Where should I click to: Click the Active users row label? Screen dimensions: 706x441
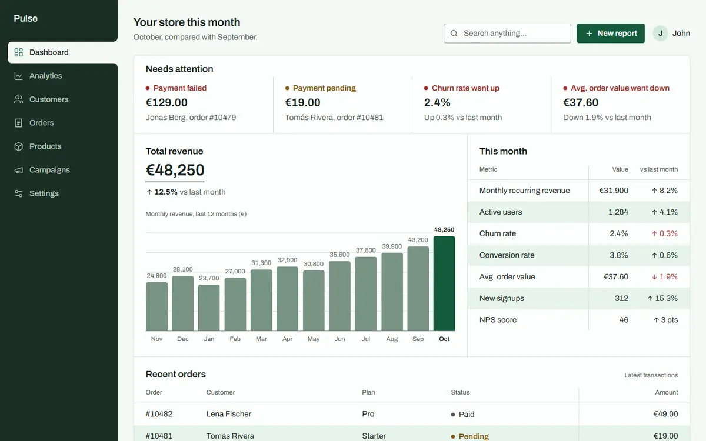click(x=501, y=212)
